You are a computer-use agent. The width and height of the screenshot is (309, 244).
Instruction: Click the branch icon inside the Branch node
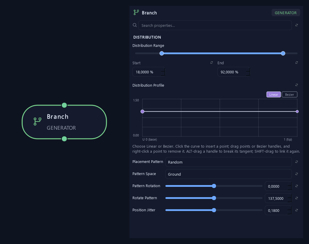37,121
